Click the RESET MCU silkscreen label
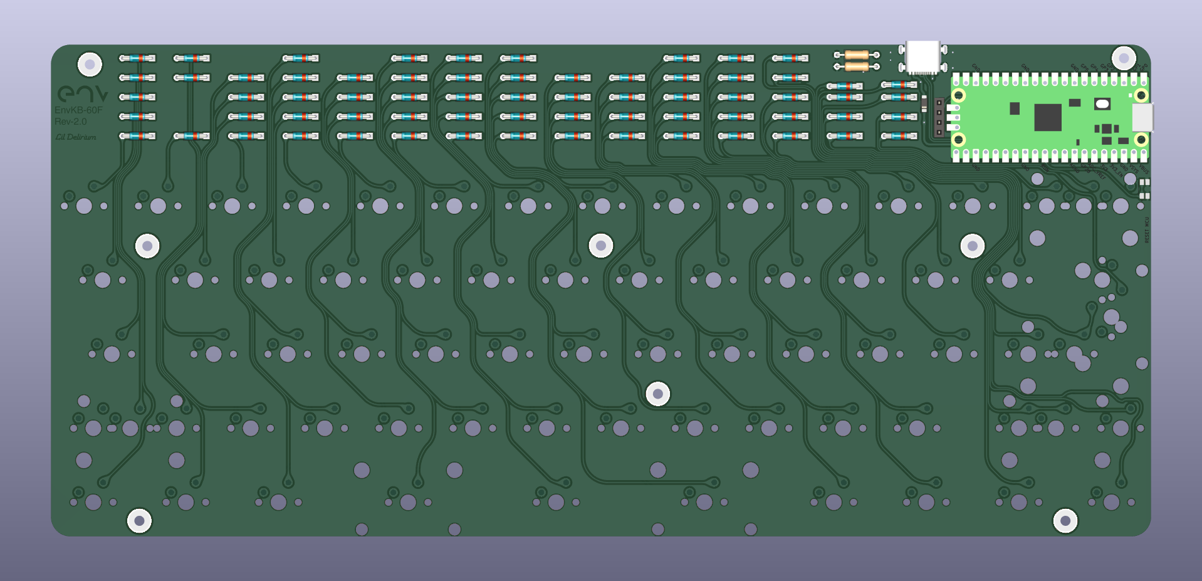 click(x=1147, y=230)
